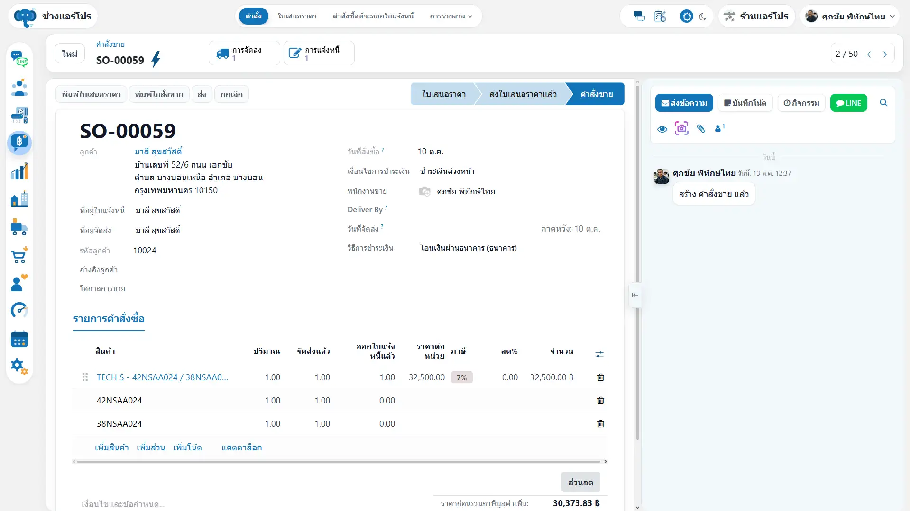Open the calendar sidebar icon

19,339
